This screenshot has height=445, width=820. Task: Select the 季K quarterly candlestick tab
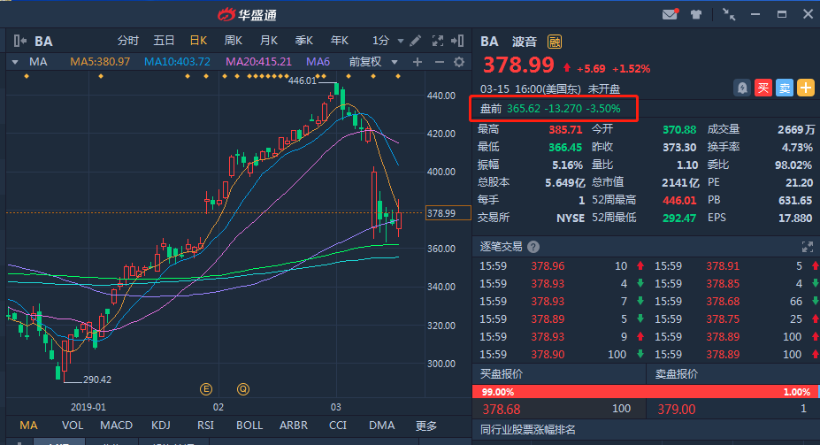tap(303, 41)
